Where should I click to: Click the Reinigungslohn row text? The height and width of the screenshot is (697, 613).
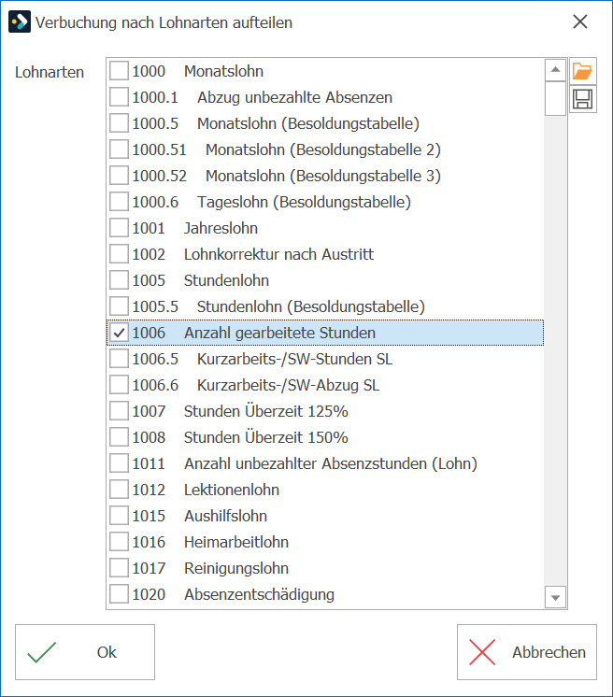(236, 568)
